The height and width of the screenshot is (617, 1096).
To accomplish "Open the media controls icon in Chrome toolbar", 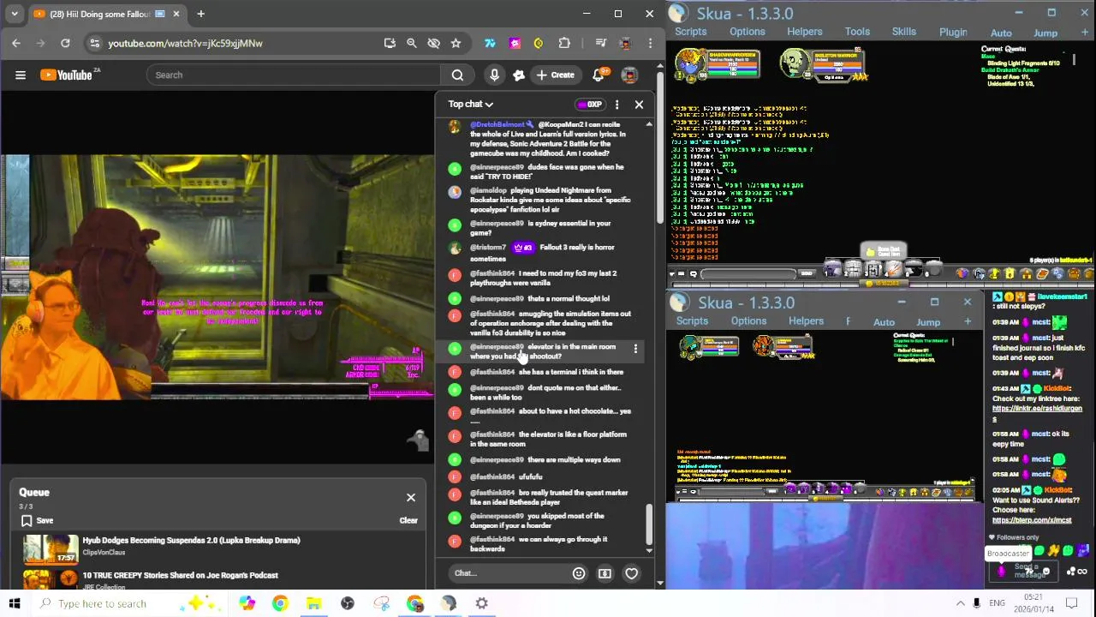I will [599, 43].
